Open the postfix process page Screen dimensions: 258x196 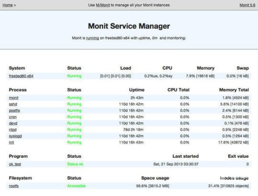point(14,110)
